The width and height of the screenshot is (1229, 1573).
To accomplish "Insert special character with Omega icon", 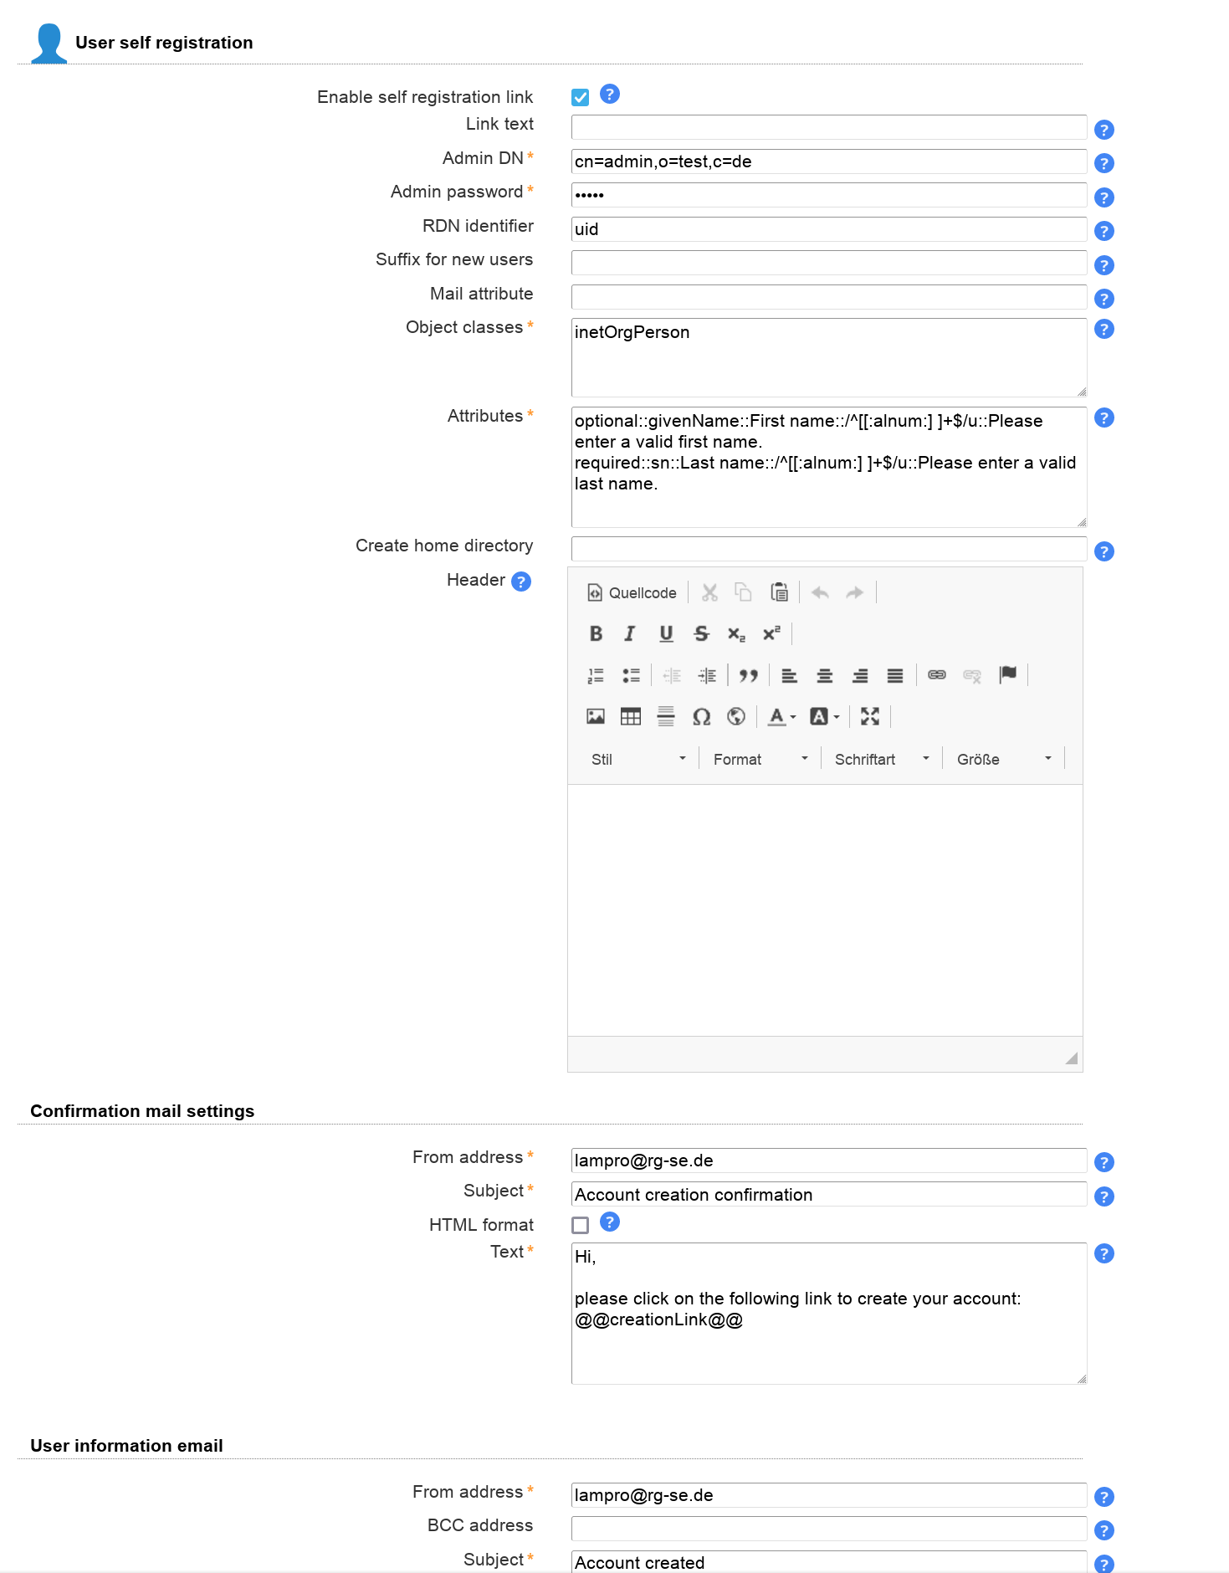I will (x=701, y=717).
